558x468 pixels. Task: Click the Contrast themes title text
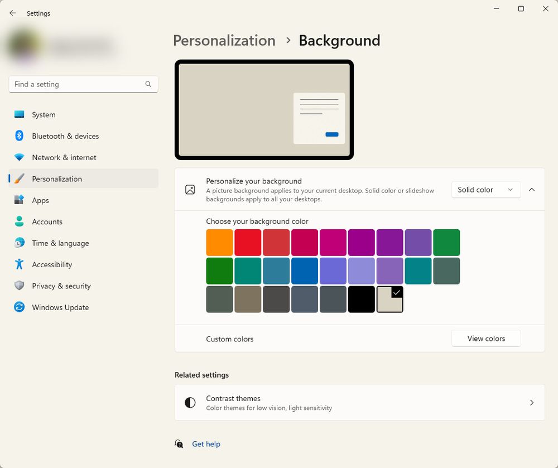click(233, 398)
